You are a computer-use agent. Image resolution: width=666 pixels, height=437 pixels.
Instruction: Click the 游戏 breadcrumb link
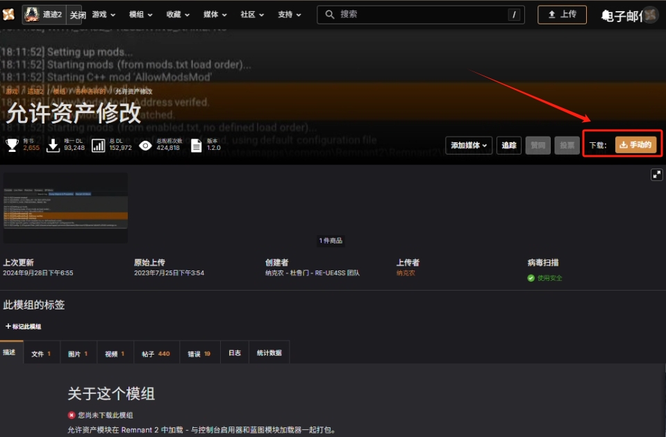[x=12, y=92]
